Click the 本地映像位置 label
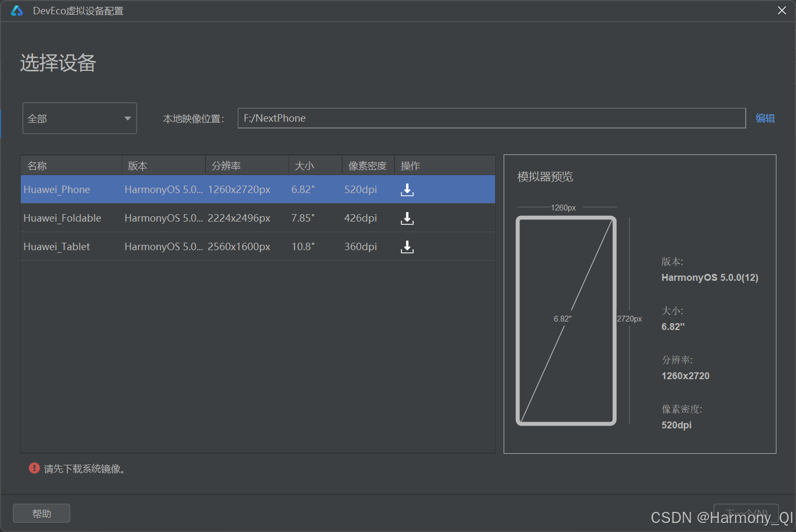Screen dimensions: 796x532 click(x=194, y=119)
